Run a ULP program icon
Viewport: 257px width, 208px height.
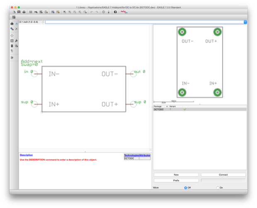tap(58, 12)
